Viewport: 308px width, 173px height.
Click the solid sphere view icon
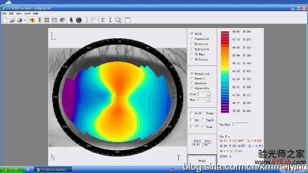click(x=79, y=20)
